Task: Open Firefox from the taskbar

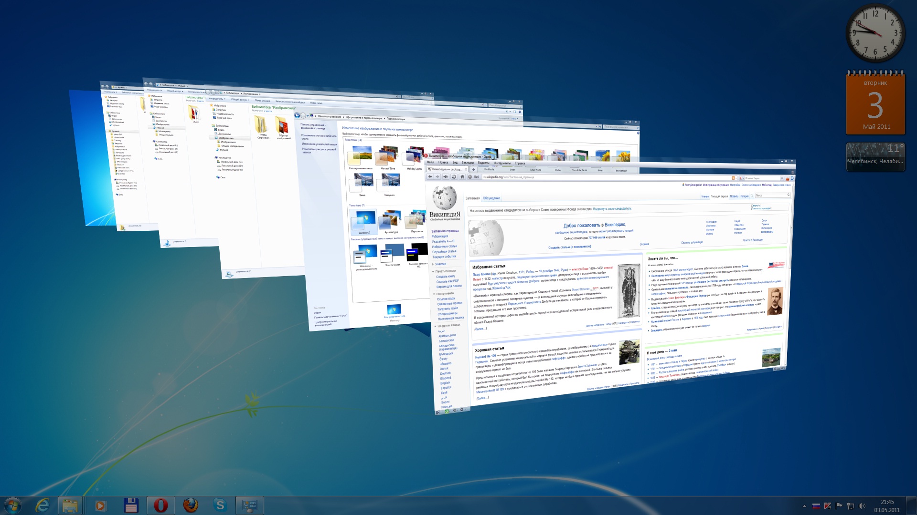Action: pos(191,505)
